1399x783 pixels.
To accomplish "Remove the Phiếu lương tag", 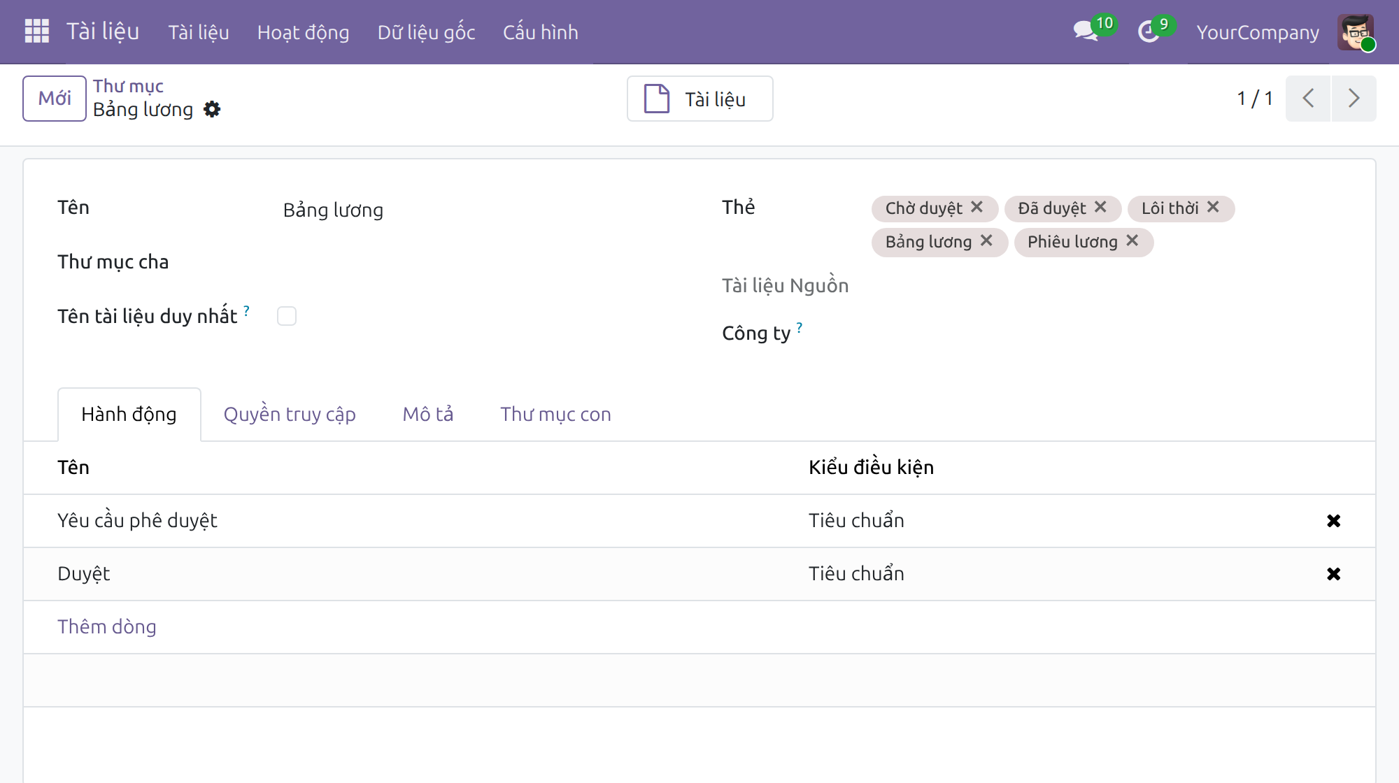I will tap(1132, 240).
